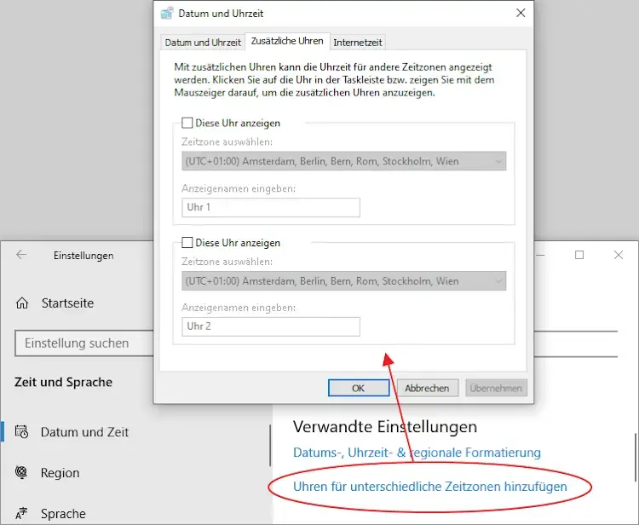Open Region via the globe icon
Image resolution: width=639 pixels, height=525 pixels.
pos(22,473)
